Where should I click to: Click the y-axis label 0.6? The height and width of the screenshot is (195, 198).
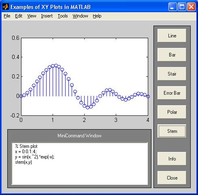[x=15, y=38]
